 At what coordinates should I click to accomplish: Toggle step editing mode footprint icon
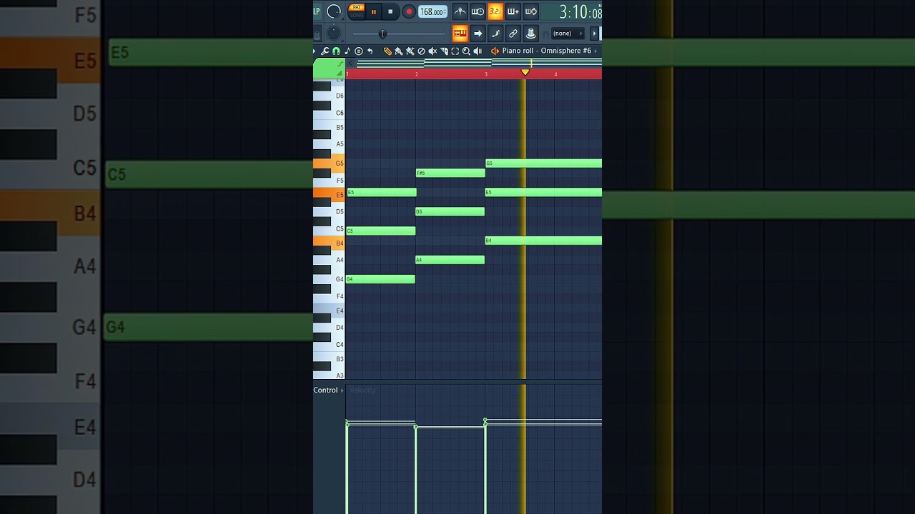click(x=495, y=34)
